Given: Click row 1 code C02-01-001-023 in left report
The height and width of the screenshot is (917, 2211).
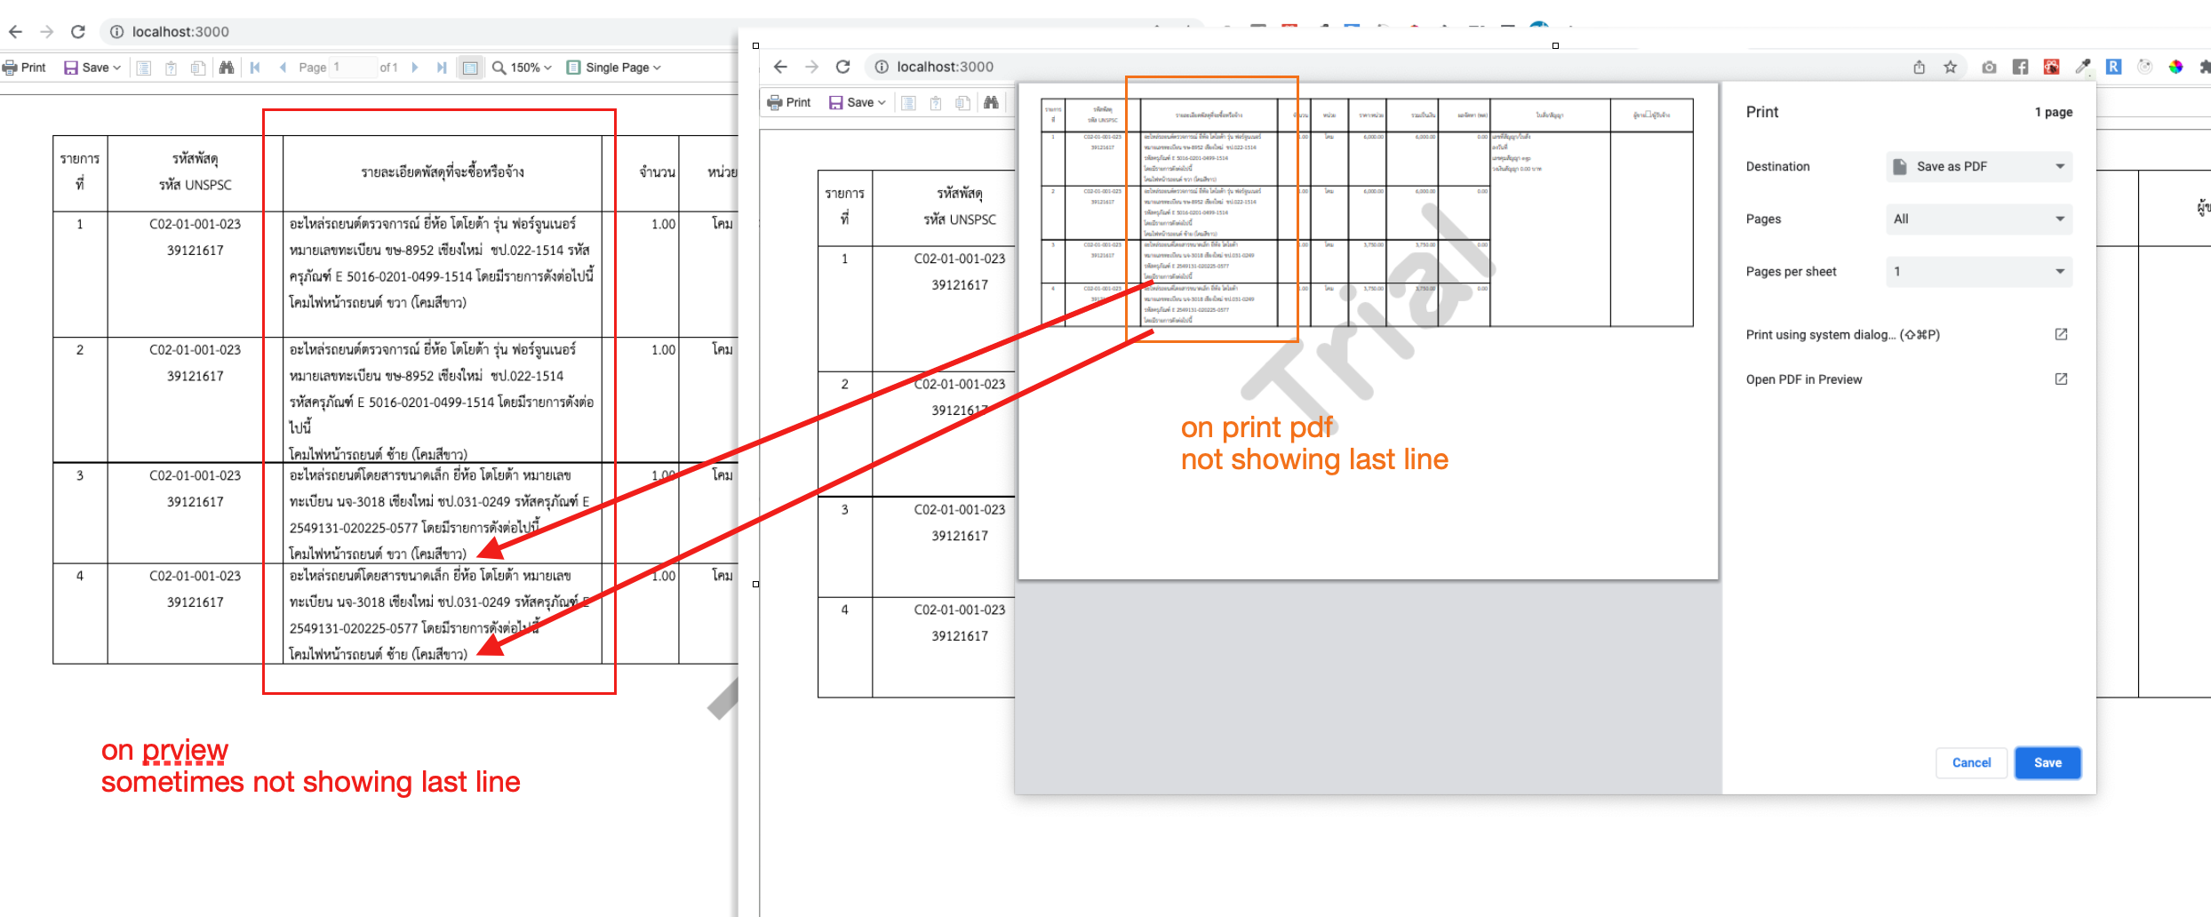Looking at the screenshot, I should click(195, 224).
